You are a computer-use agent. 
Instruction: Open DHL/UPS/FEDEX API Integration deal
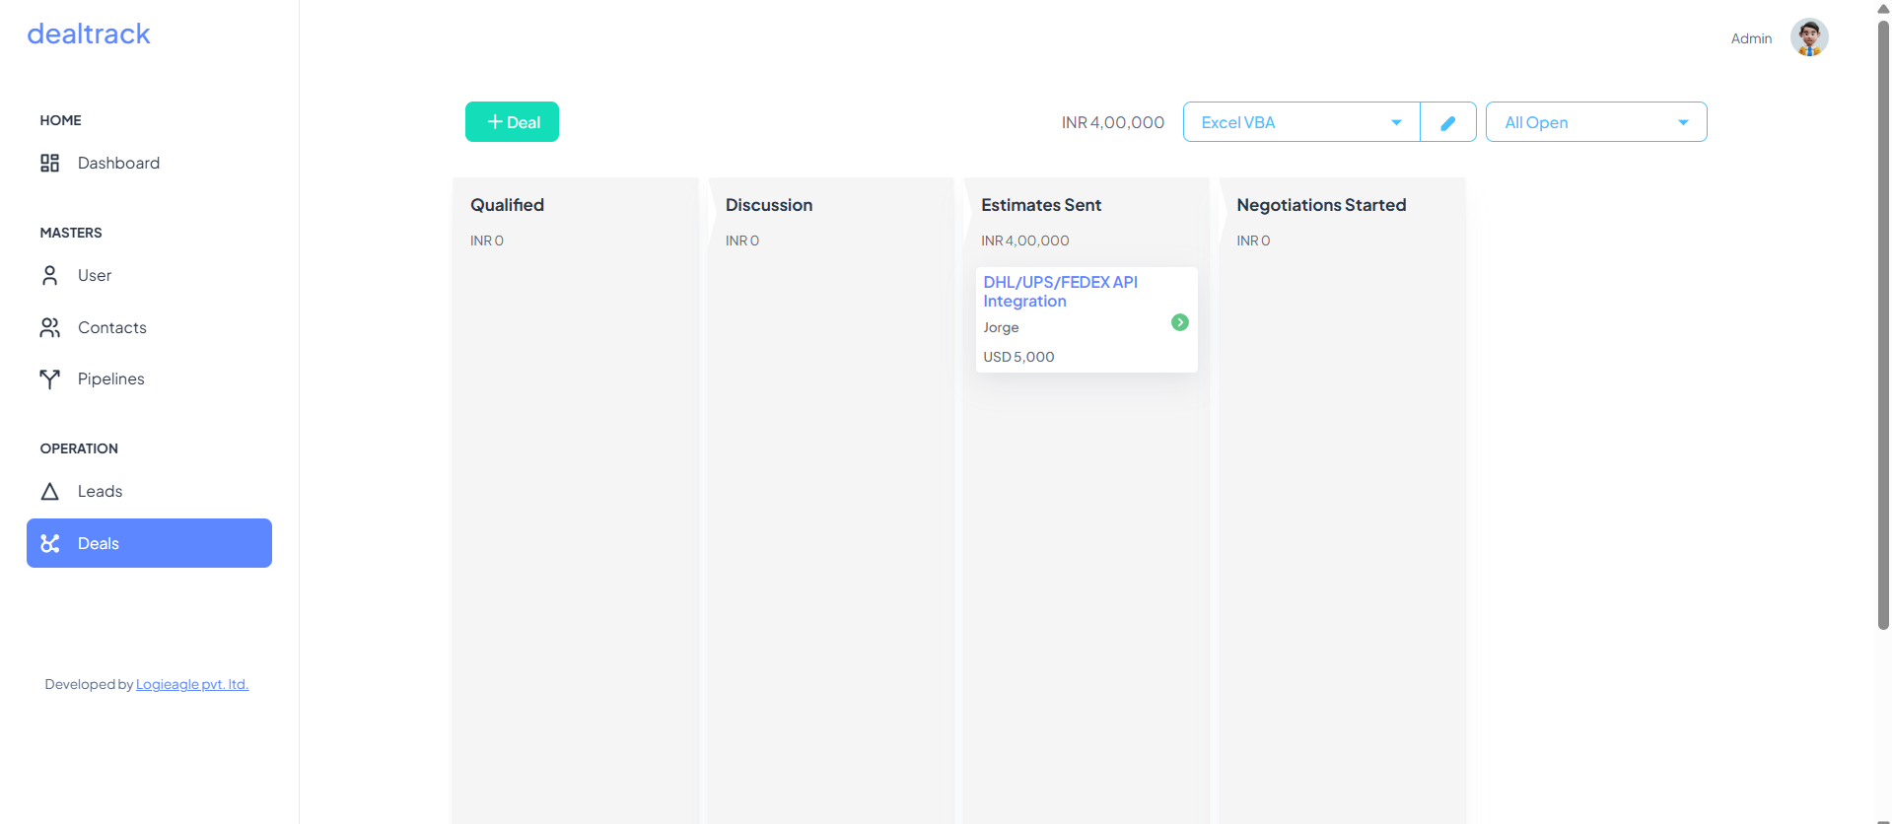[x=1060, y=292]
